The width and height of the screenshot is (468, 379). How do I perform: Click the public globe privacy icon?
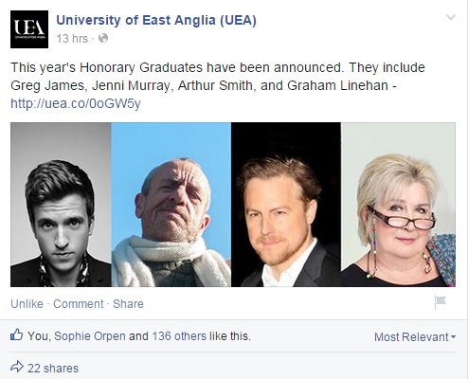[x=103, y=38]
